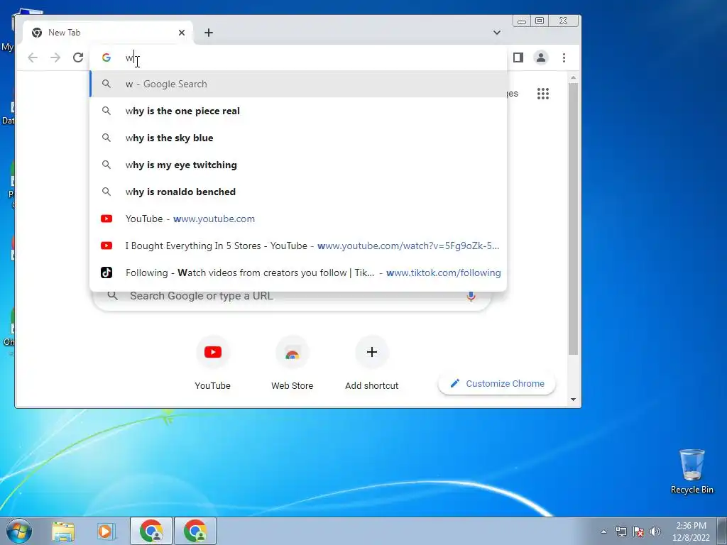
Task: Click the browser back arrow
Action: (x=33, y=57)
